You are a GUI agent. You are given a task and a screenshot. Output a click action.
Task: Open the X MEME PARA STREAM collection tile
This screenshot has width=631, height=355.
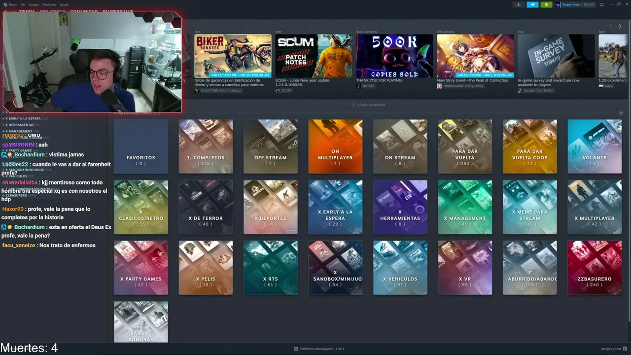pos(530,207)
